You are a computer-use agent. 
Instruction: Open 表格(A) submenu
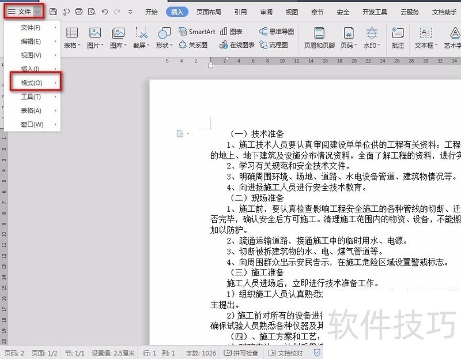(32, 111)
